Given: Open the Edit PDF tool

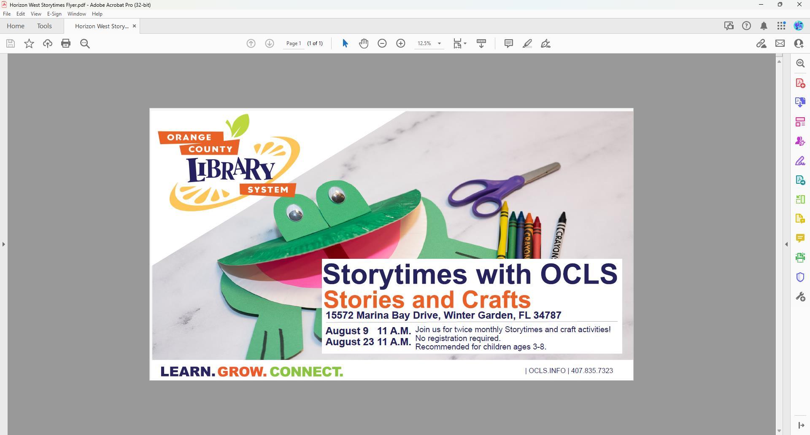Looking at the screenshot, I should pyautogui.click(x=800, y=122).
